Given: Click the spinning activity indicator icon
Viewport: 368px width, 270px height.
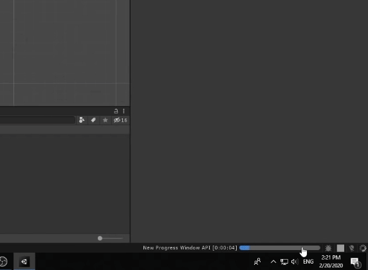Looking at the screenshot, I should 363,248.
